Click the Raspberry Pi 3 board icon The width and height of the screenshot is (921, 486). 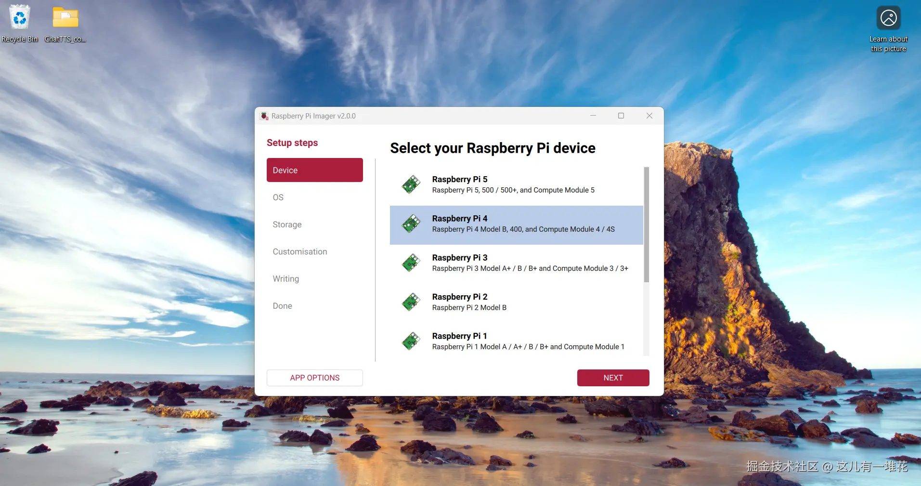[411, 263]
